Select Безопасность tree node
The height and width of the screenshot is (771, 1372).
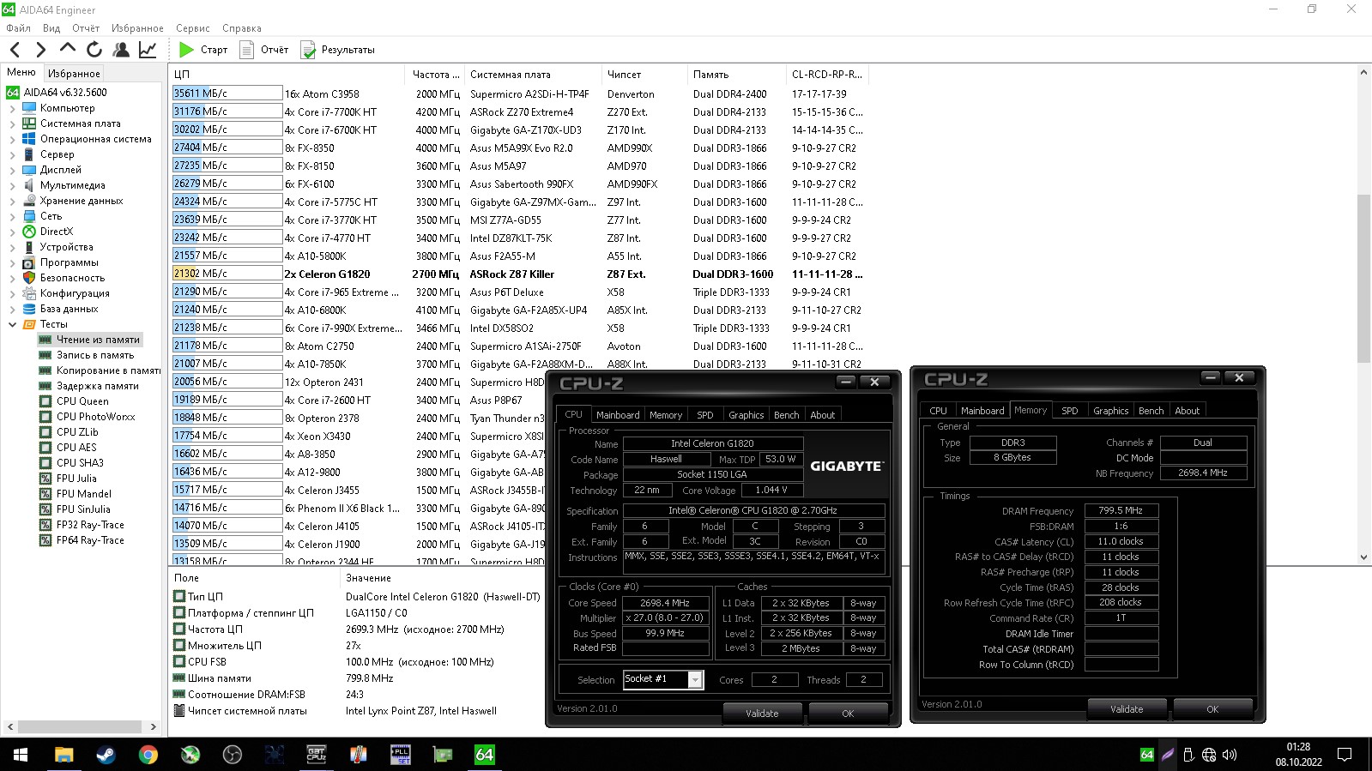pos(72,278)
